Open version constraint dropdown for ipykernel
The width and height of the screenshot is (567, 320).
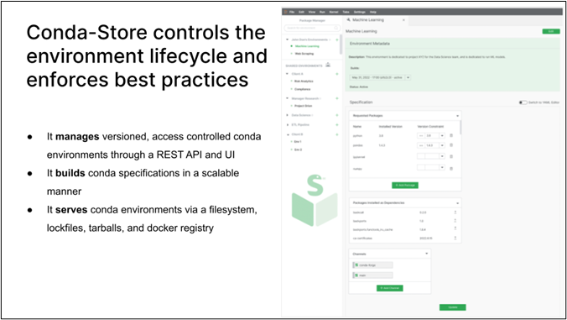coord(442,156)
